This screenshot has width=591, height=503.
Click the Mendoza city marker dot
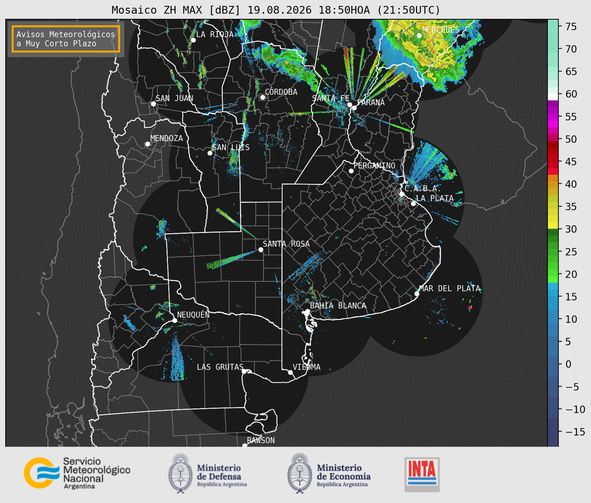coord(148,144)
